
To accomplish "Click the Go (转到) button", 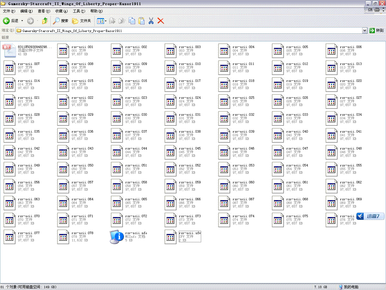I will point(377,31).
